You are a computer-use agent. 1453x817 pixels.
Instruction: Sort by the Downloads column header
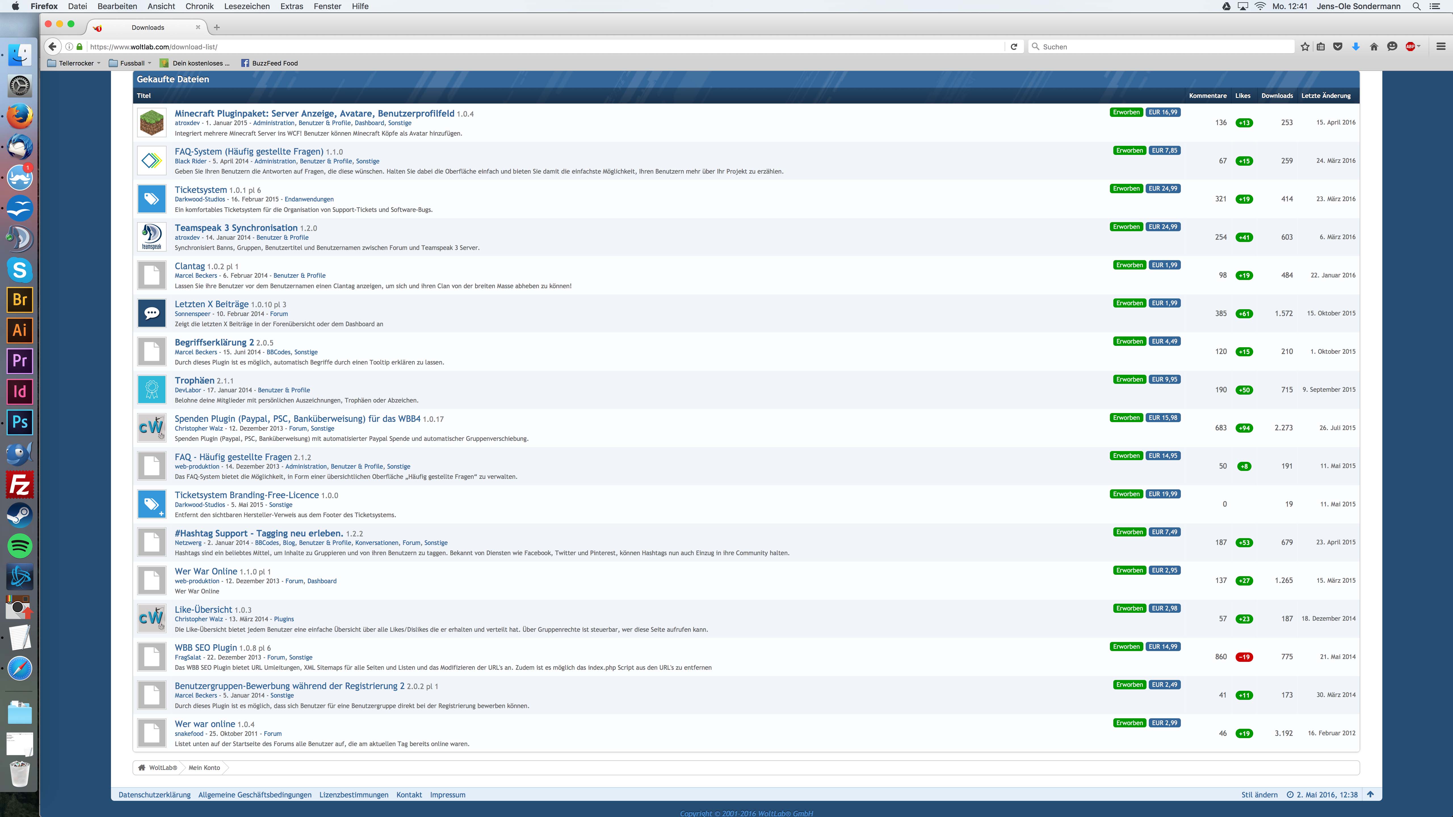1277,95
